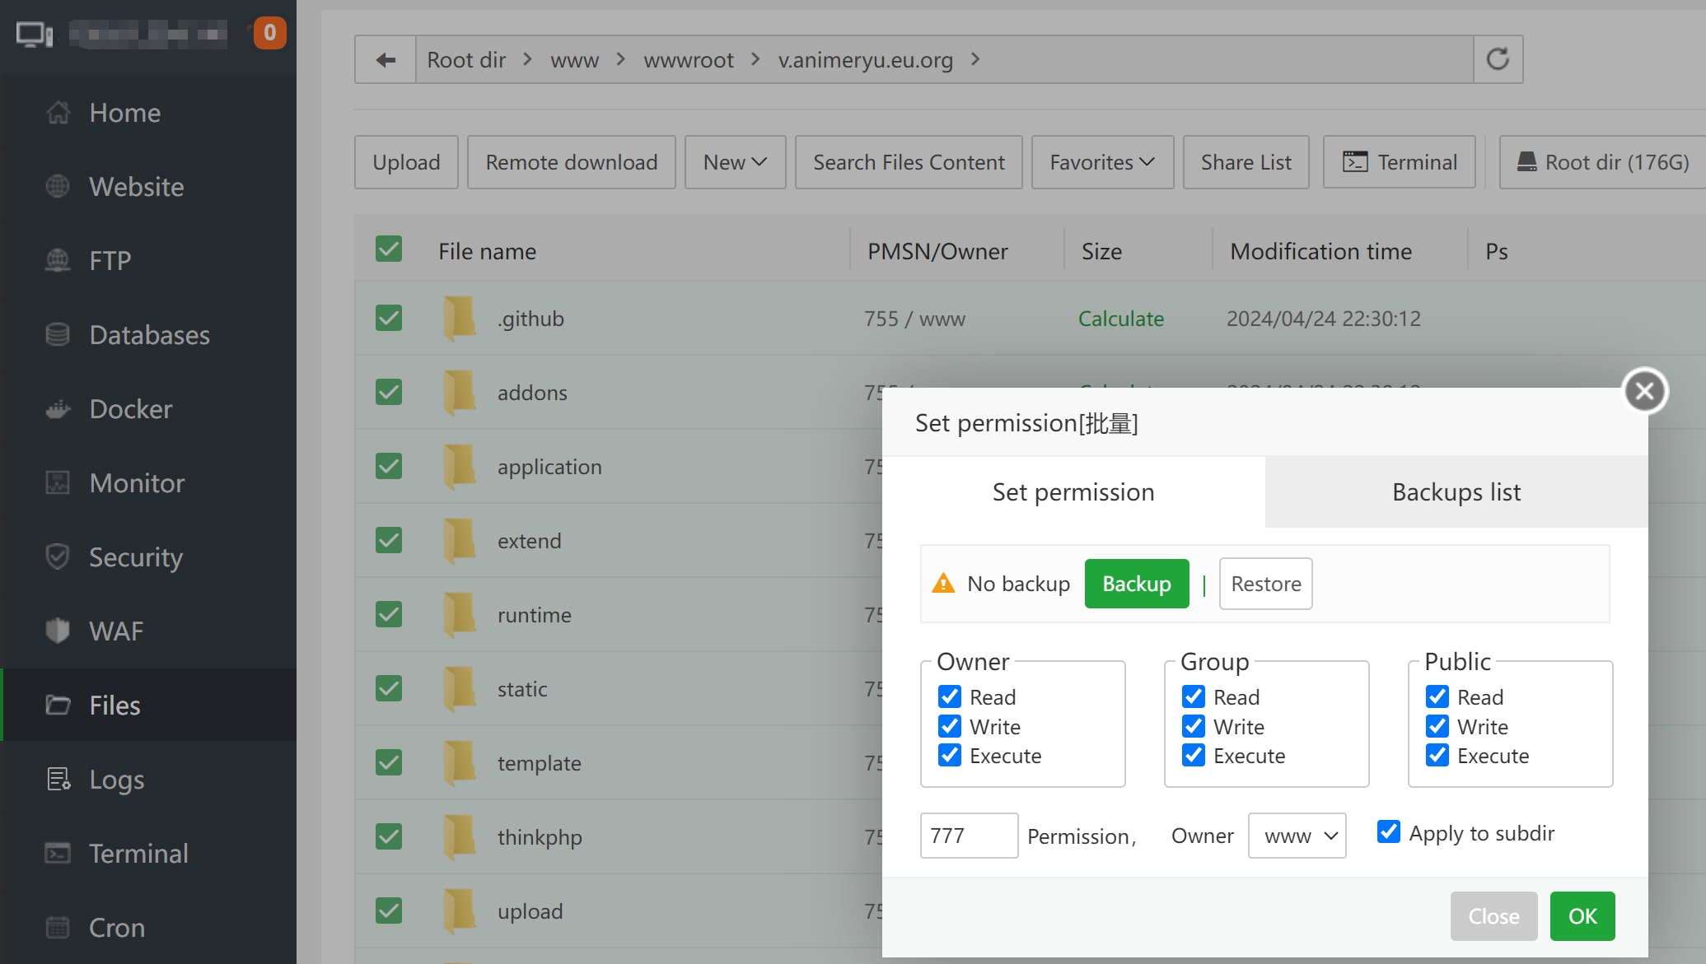Open Docker from sidebar icon
This screenshot has width=1706, height=964.
58,409
